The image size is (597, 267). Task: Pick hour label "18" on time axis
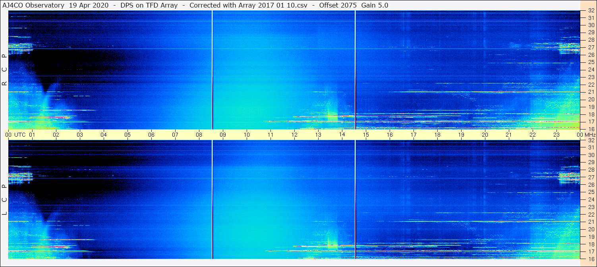[x=437, y=135]
